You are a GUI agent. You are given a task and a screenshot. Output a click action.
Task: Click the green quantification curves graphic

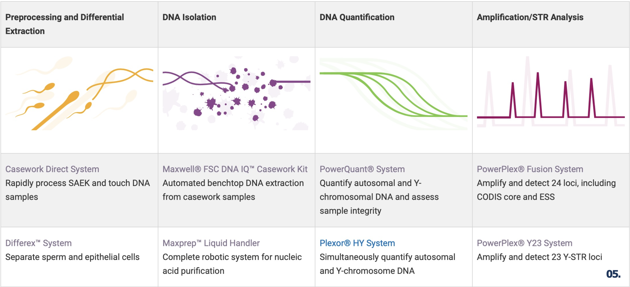pos(393,94)
